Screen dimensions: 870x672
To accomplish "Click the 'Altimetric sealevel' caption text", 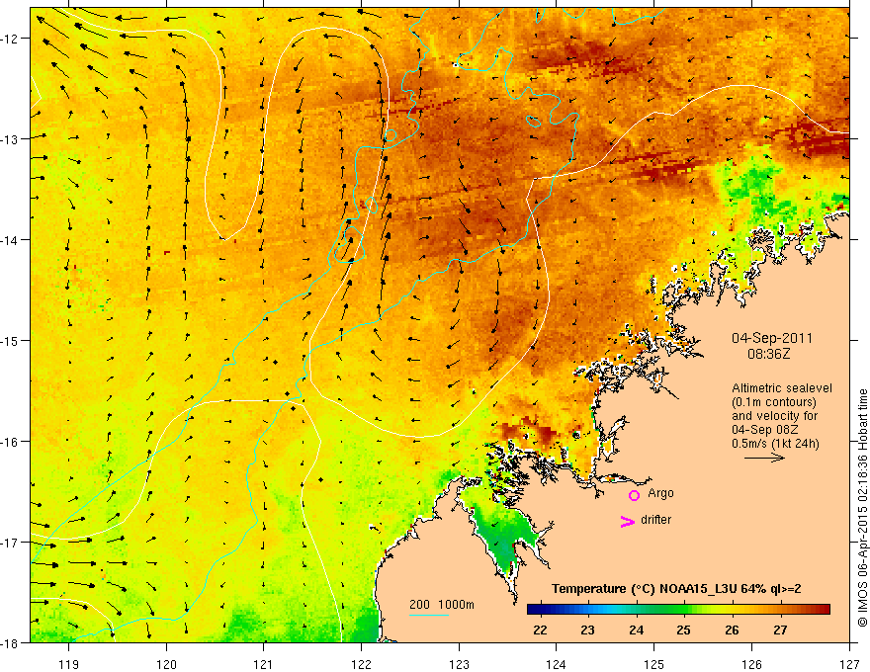I will (782, 388).
